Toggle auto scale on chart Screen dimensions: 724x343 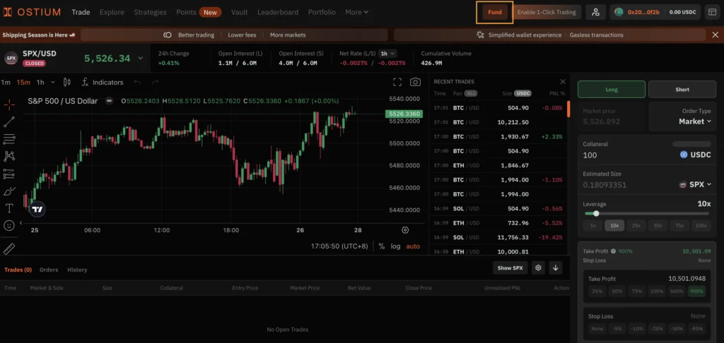click(413, 246)
